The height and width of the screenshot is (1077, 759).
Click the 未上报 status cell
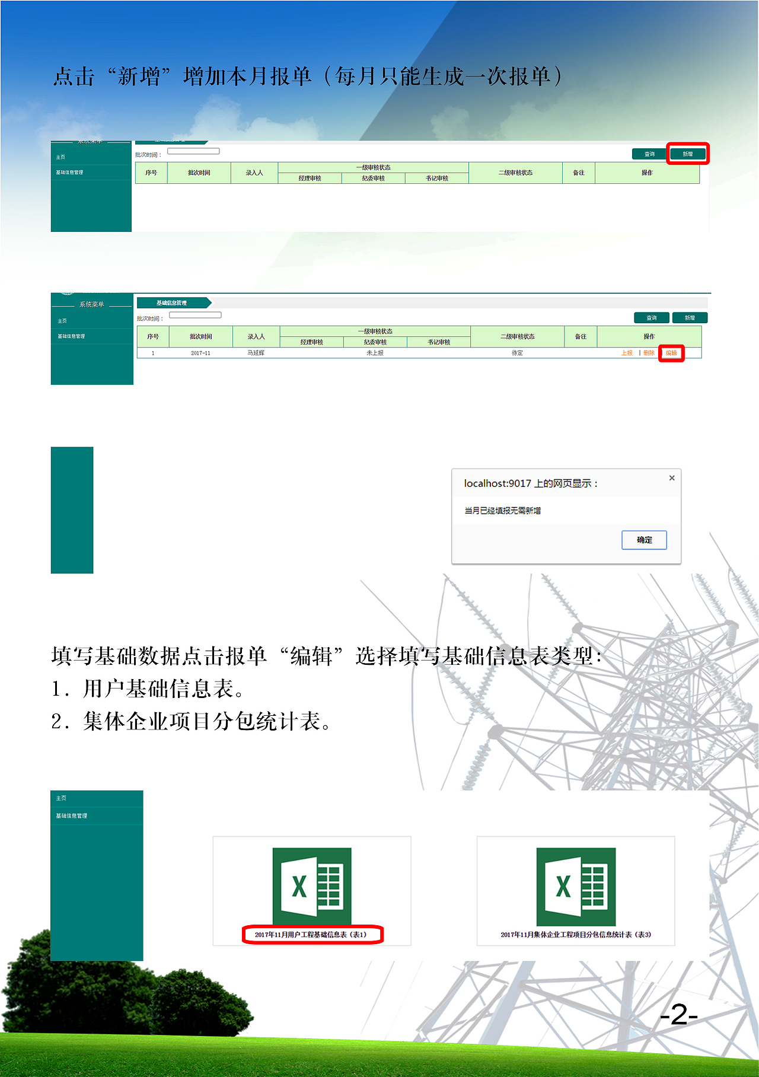click(x=375, y=353)
